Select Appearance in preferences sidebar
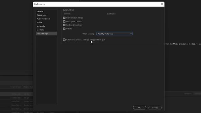The image size is (201, 113). pyautogui.click(x=41, y=15)
